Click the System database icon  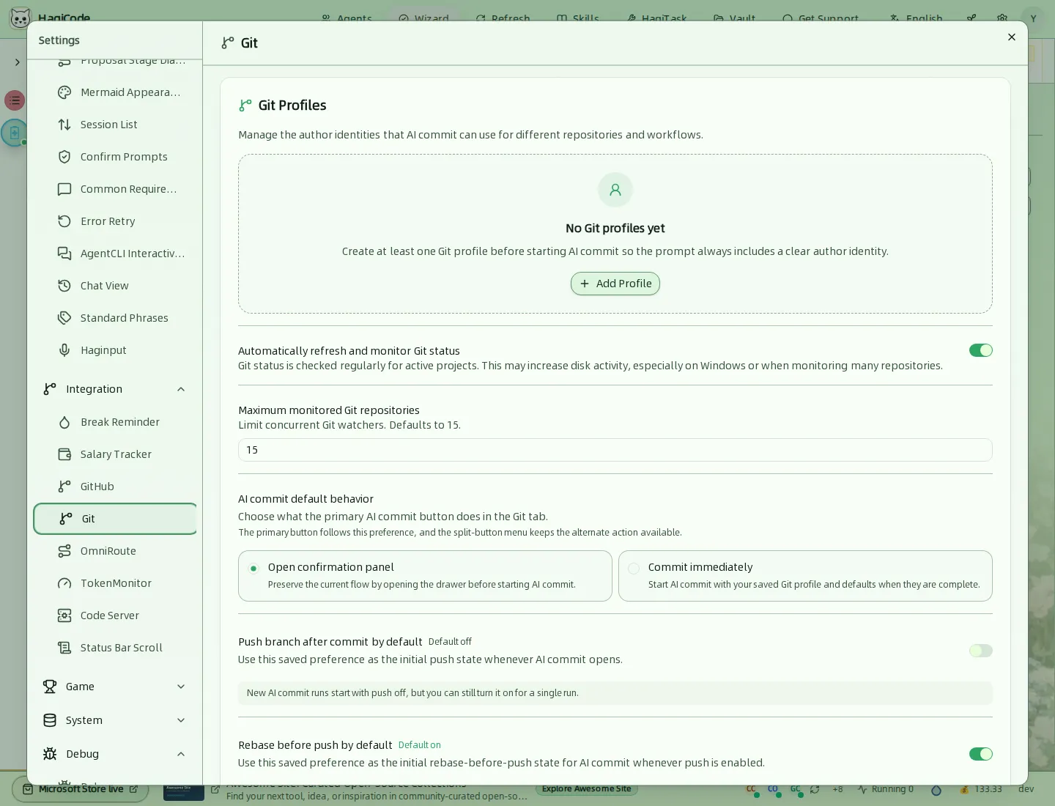coord(50,720)
